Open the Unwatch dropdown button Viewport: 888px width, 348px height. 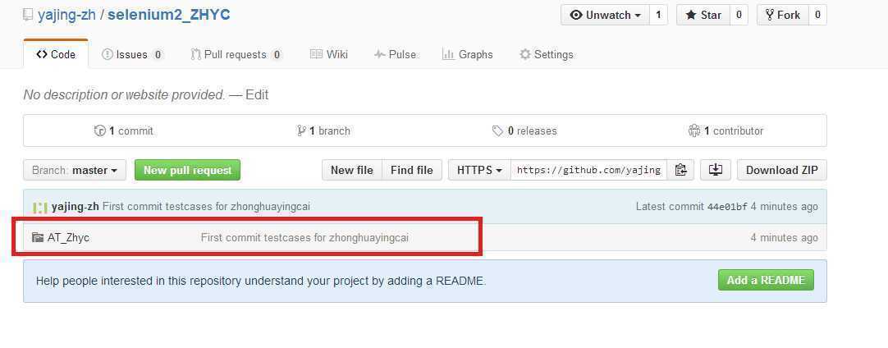[x=604, y=16]
